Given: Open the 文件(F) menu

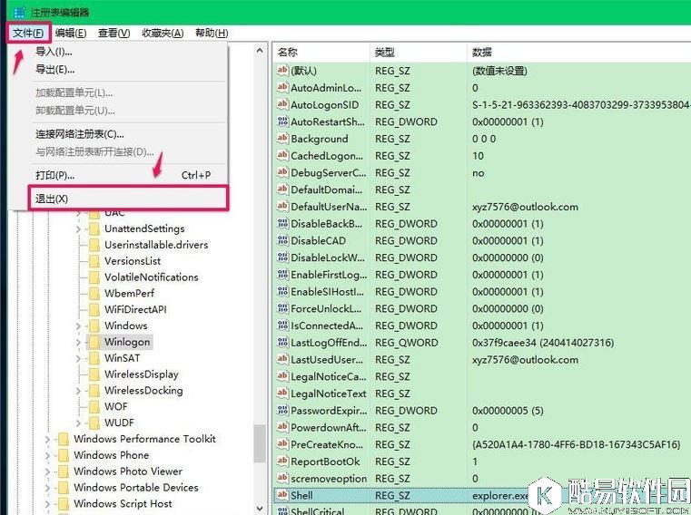Looking at the screenshot, I should tap(28, 33).
